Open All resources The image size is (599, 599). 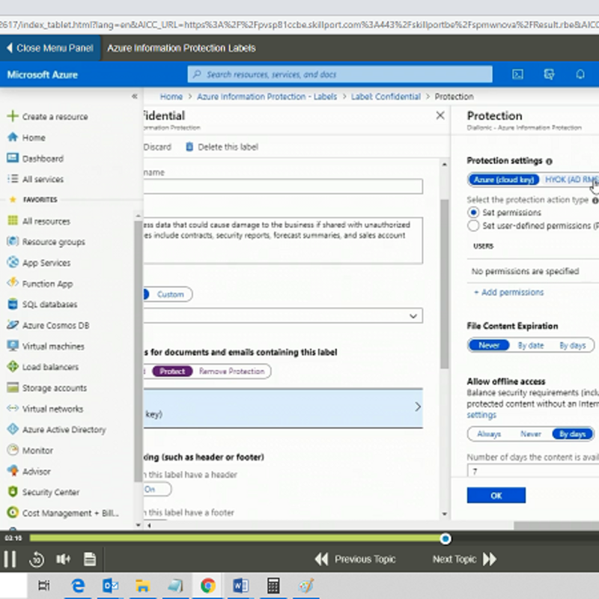point(39,221)
